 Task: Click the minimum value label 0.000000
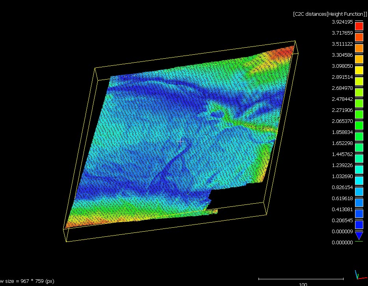[342, 242]
